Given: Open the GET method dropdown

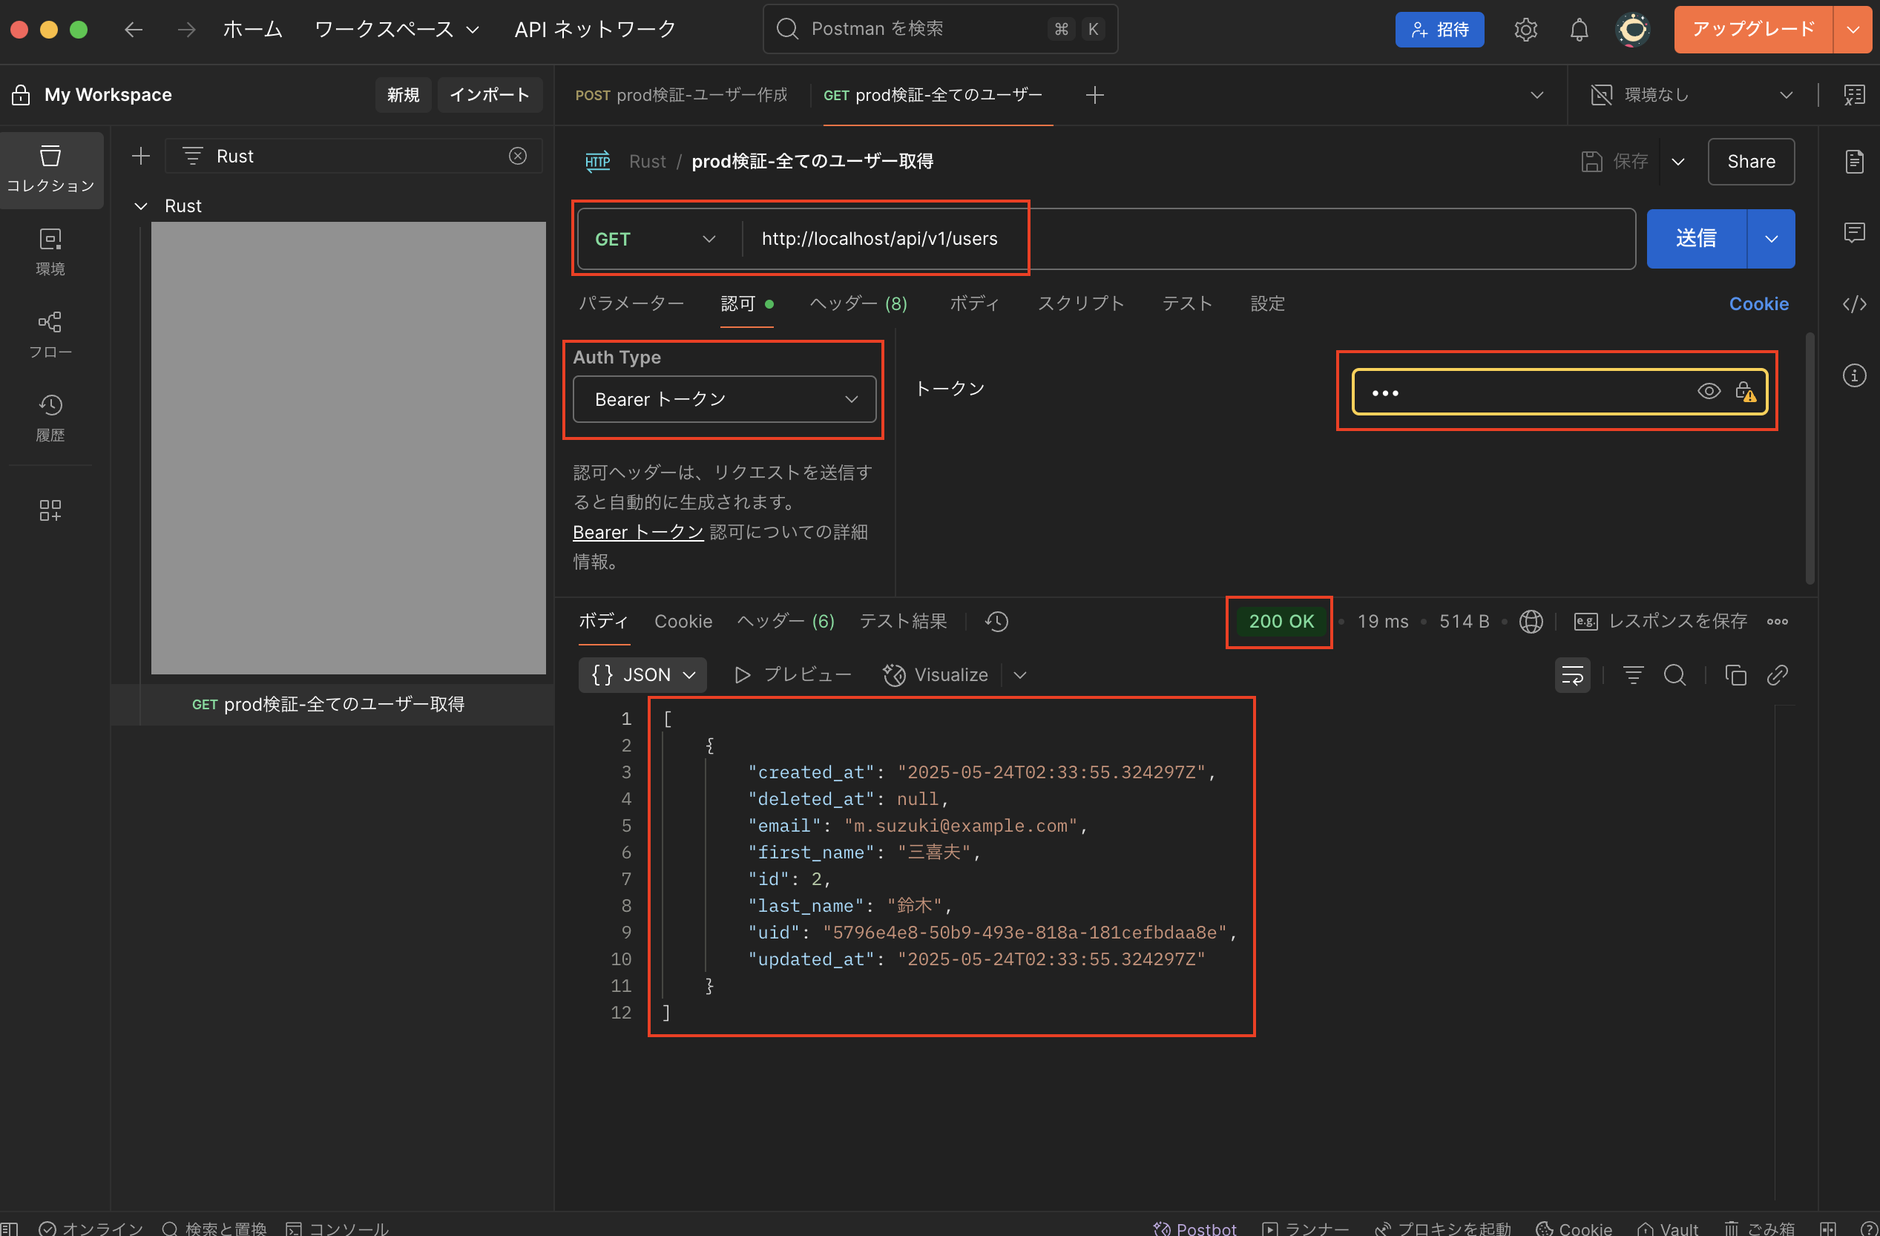Looking at the screenshot, I should point(656,238).
